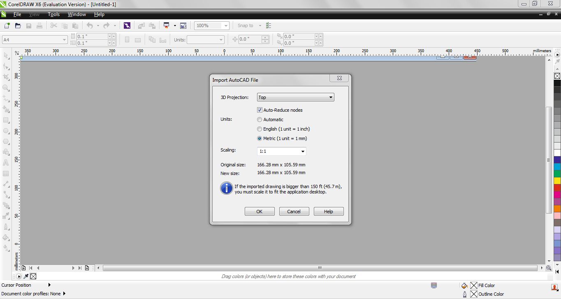561x299 pixels.
Task: Click the Open folder icon
Action: [18, 25]
